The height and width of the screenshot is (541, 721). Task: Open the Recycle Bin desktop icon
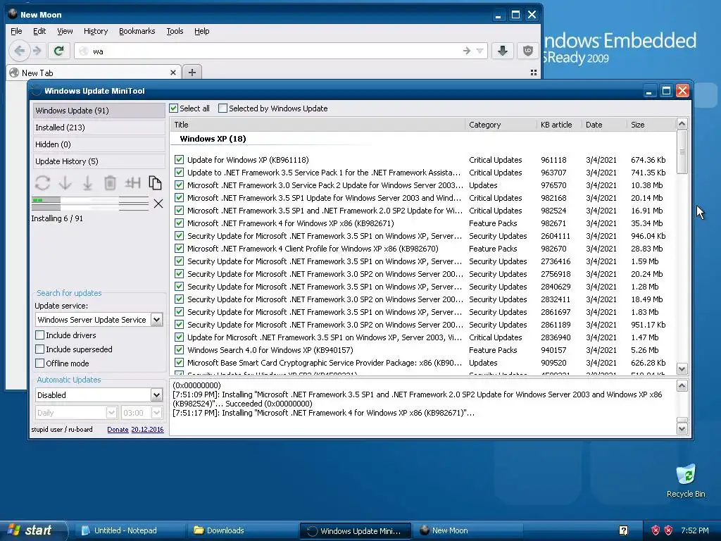coord(686,481)
